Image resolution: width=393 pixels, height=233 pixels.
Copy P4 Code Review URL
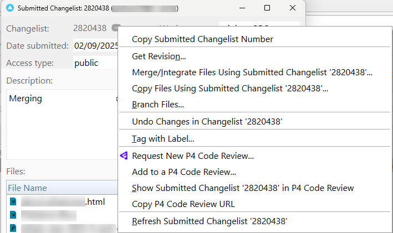(x=183, y=204)
